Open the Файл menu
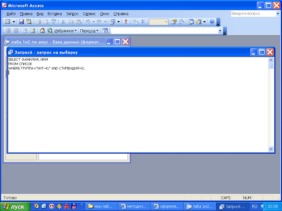282x211 pixels. (x=11, y=14)
